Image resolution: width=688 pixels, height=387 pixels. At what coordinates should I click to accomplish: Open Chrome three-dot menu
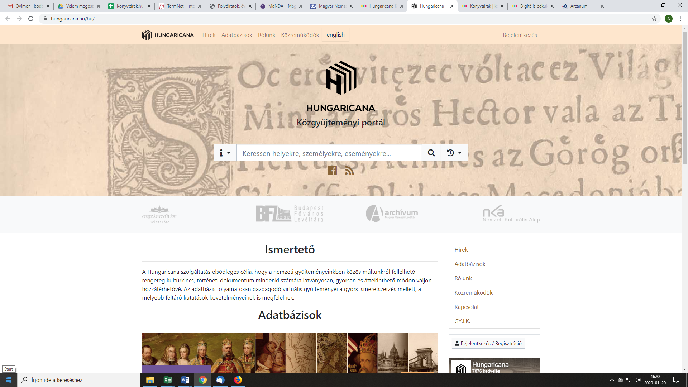[x=680, y=19]
